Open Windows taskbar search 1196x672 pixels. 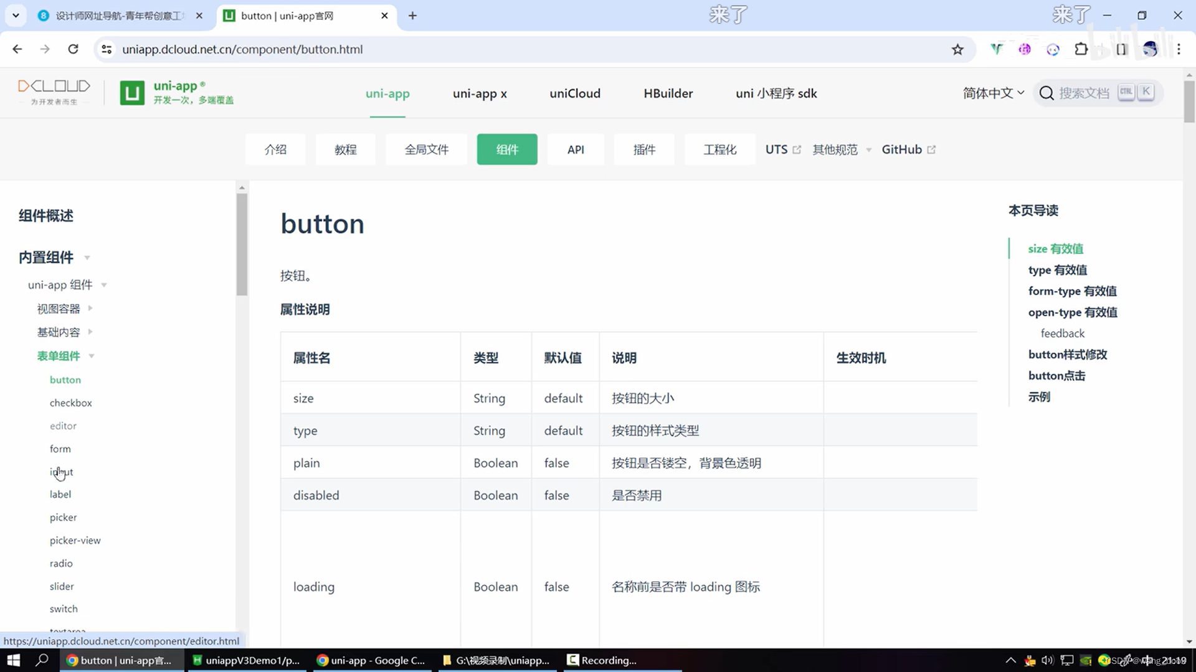(x=42, y=660)
